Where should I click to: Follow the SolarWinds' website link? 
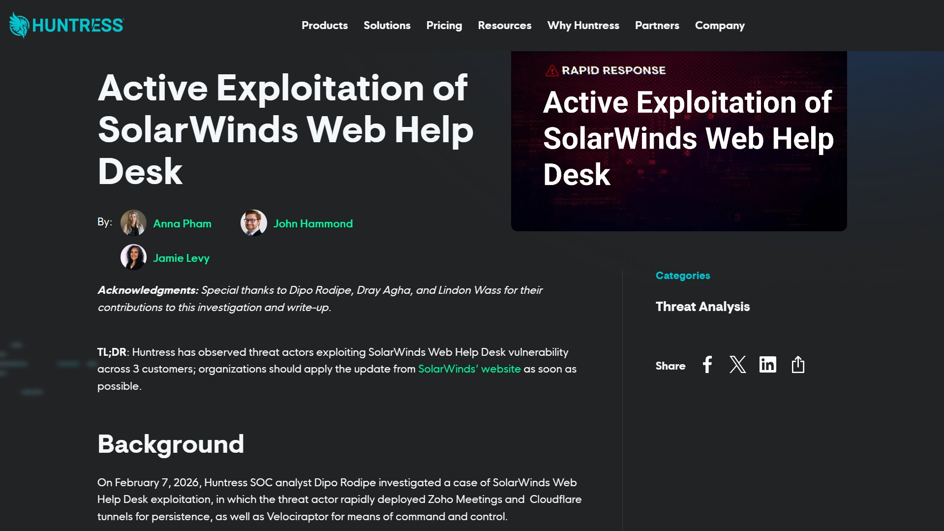[x=469, y=369]
